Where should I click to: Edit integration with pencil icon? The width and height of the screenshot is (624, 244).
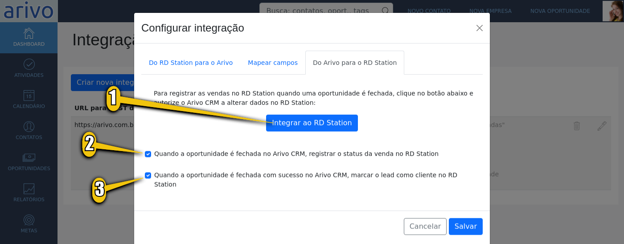click(x=602, y=126)
